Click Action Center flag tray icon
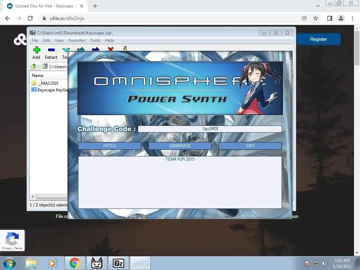Viewport: 360px width, 270px height. pos(307,263)
